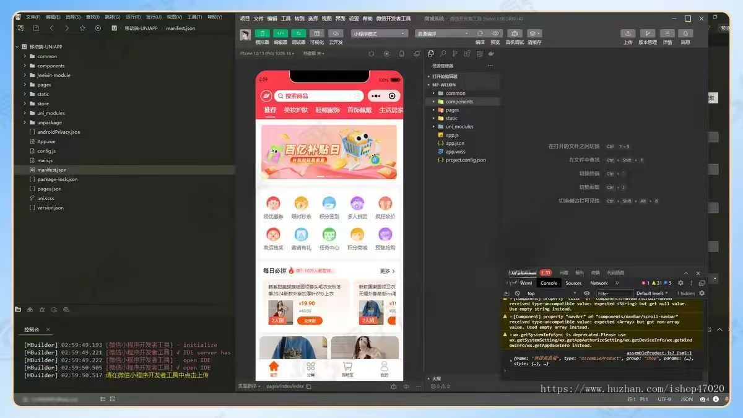The image size is (743, 418).
Task: Go back using HBuilder's left arrow
Action: point(51,28)
